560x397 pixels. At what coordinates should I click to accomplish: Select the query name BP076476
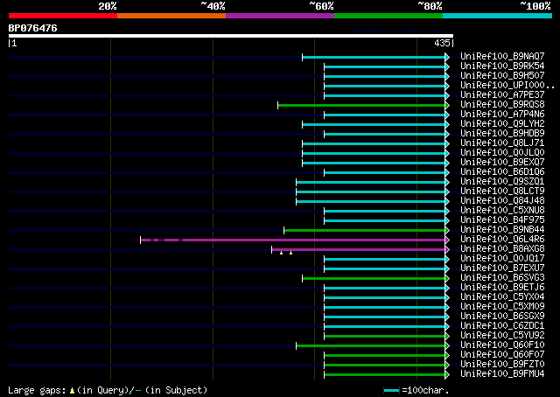tap(33, 28)
